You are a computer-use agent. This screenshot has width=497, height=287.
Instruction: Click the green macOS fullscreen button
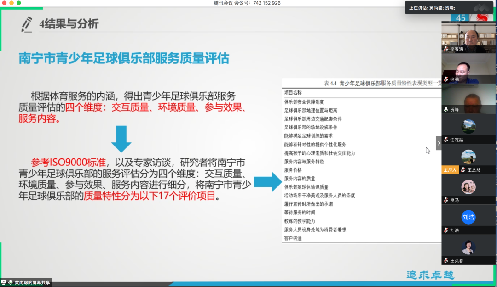click(19, 3)
